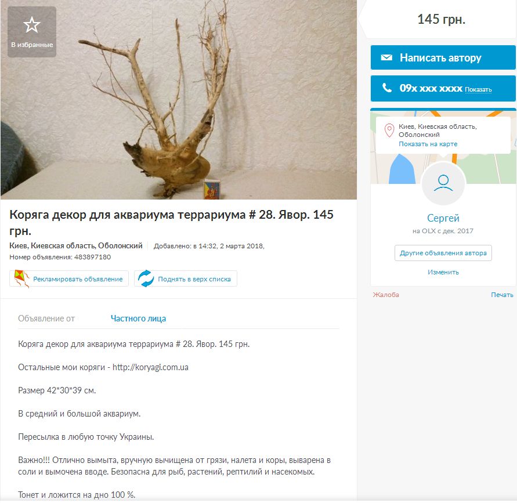Screen dimensions: 517x503
Task: Click the blue refresh arrows icon
Action: [x=146, y=279]
